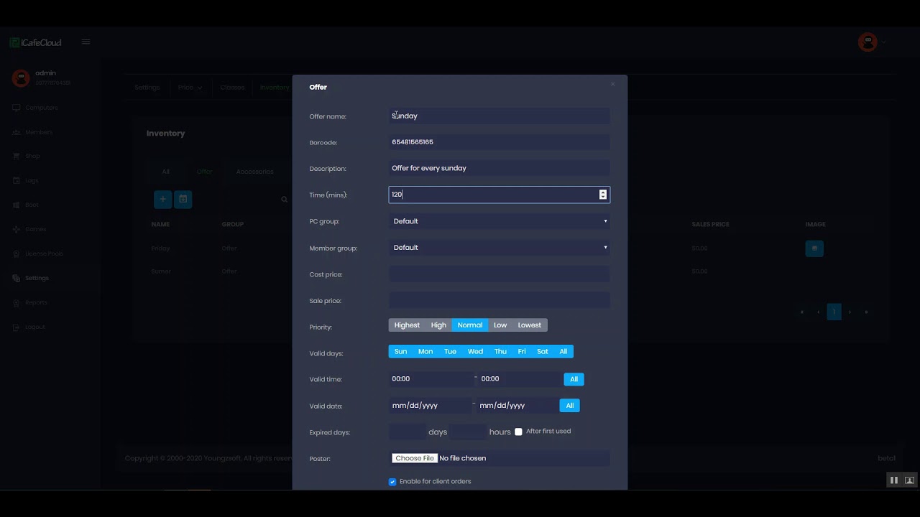Image resolution: width=920 pixels, height=517 pixels.
Task: Toggle Tue in Valid days
Action: [x=450, y=352]
